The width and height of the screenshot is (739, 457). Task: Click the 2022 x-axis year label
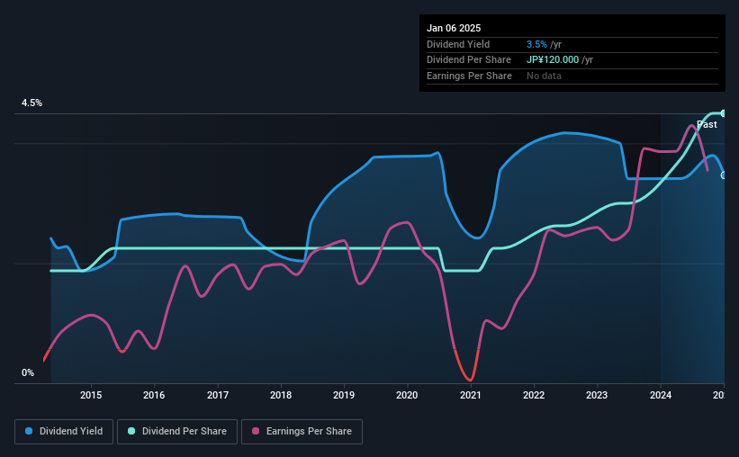(x=534, y=395)
